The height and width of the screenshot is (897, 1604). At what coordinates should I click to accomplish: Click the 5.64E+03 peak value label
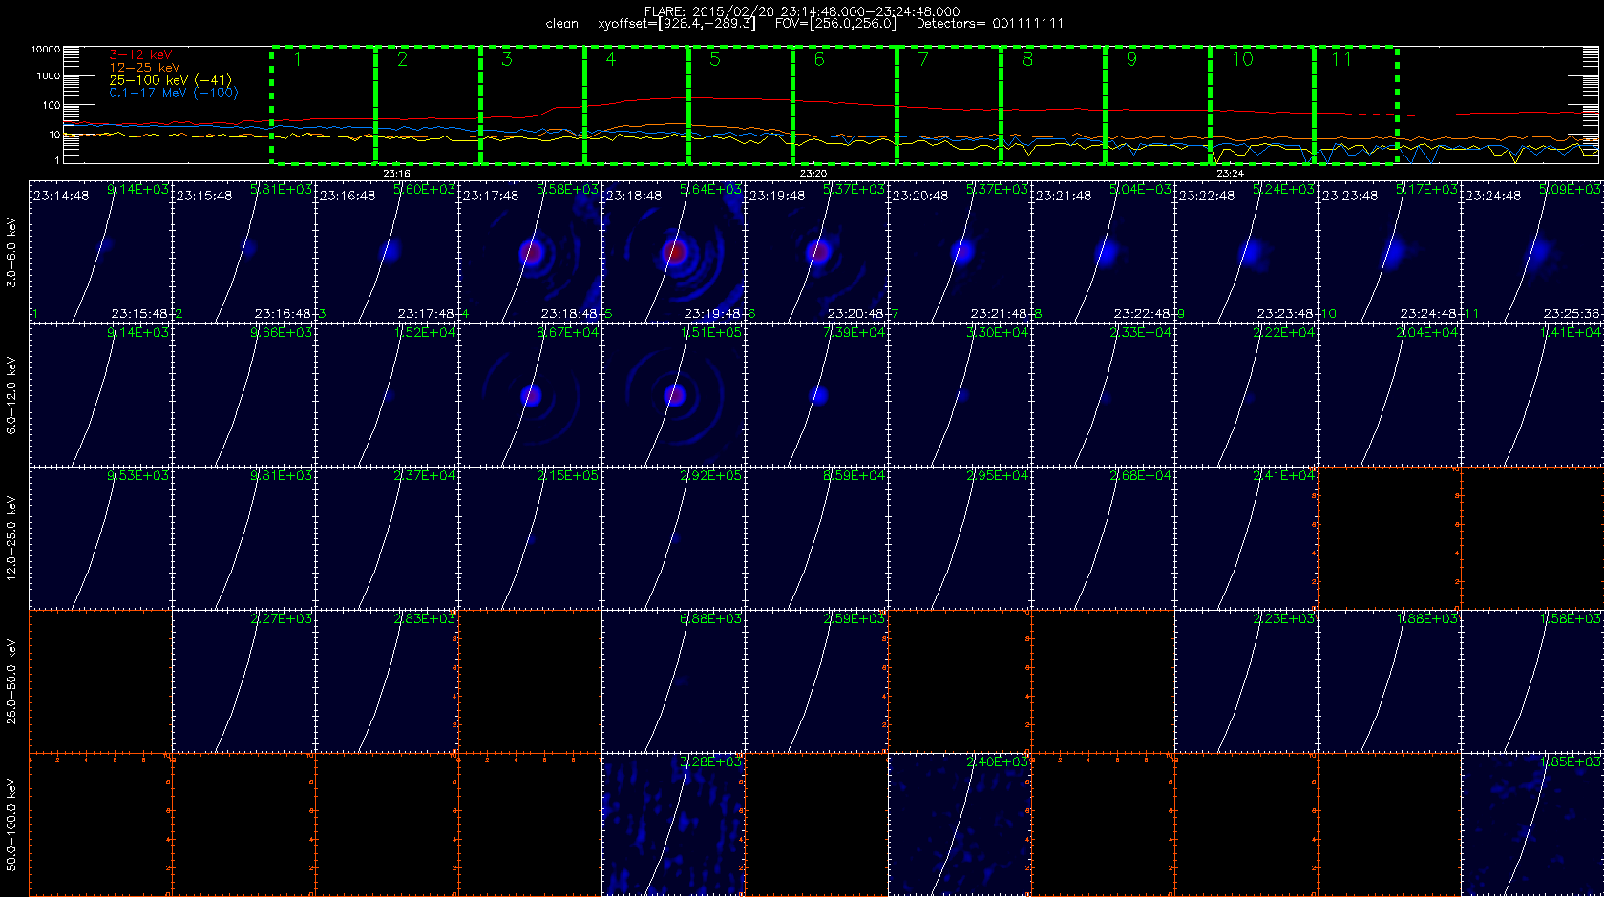point(710,189)
